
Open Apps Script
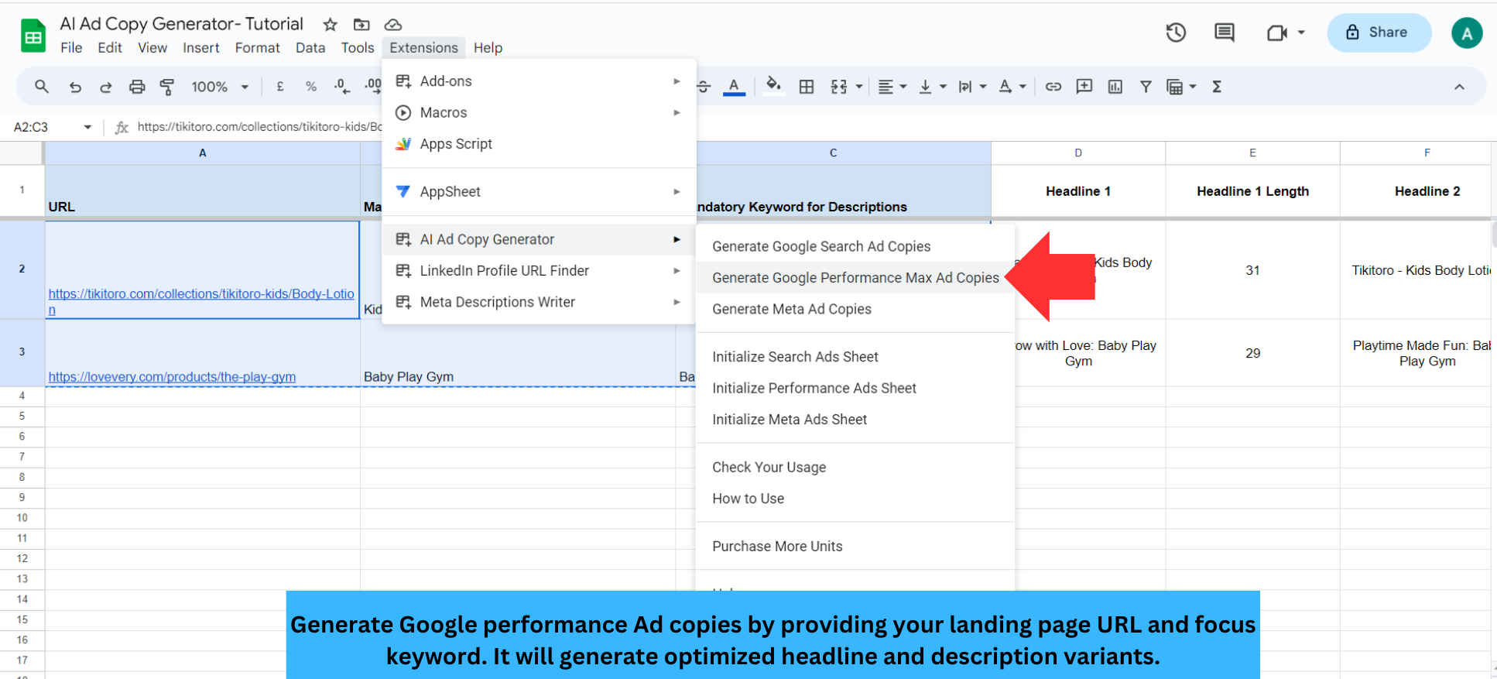(540, 144)
